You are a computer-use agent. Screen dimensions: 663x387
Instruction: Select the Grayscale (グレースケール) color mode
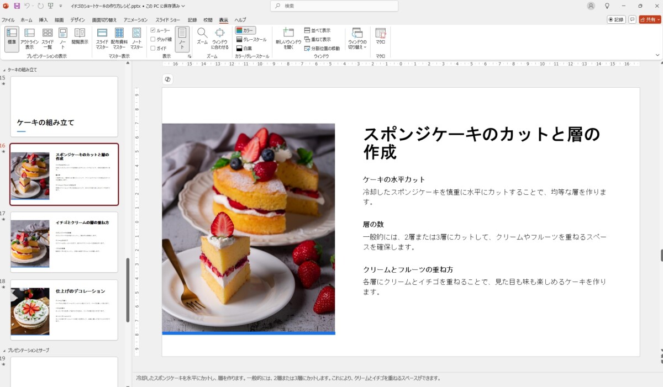pyautogui.click(x=251, y=39)
